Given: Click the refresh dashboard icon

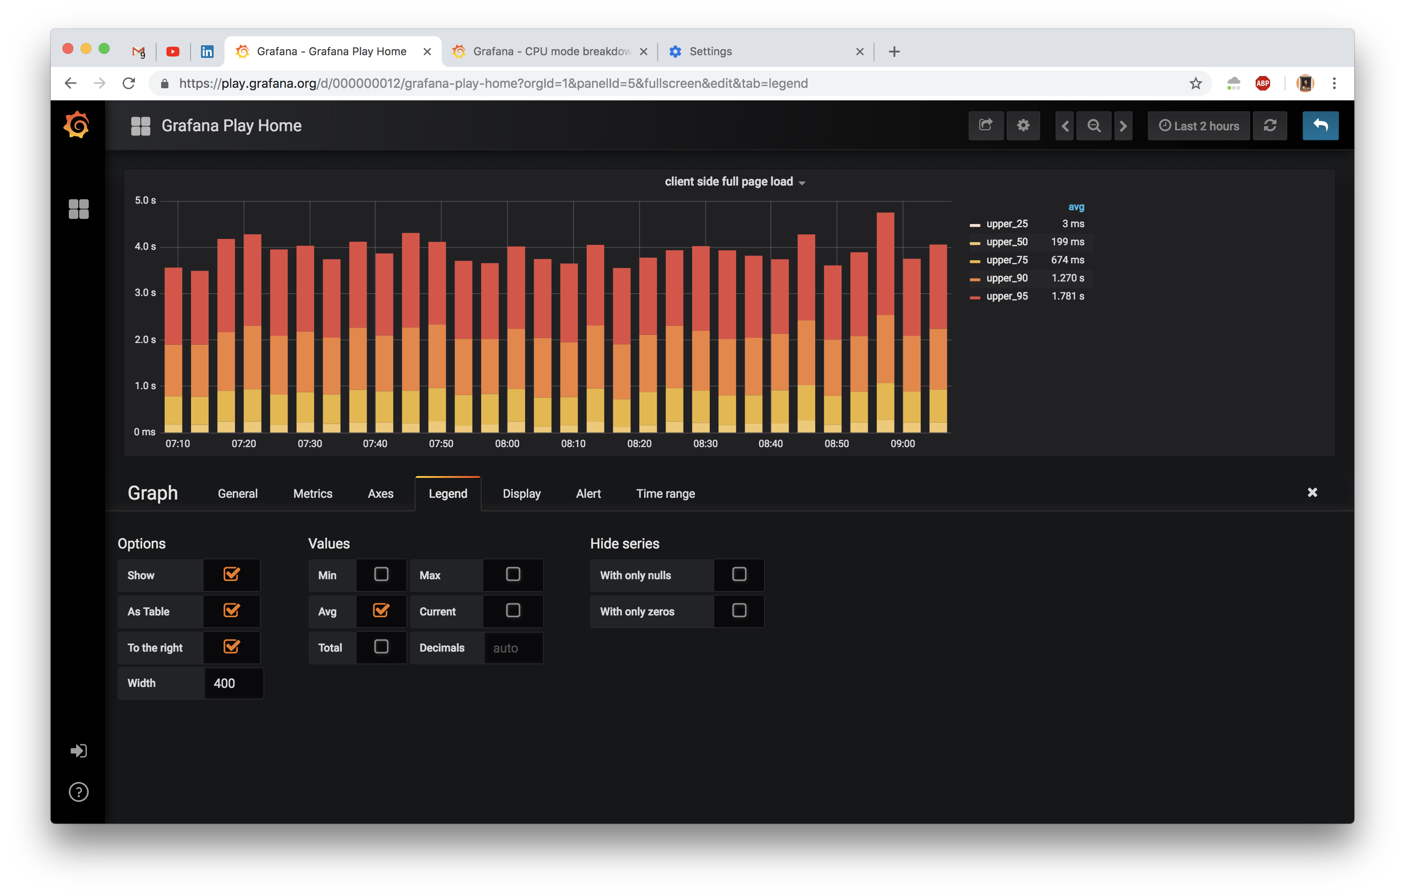Looking at the screenshot, I should [x=1270, y=125].
